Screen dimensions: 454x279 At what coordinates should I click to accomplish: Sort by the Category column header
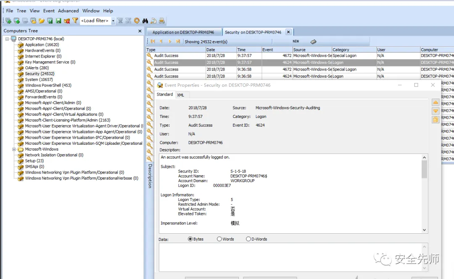(354, 50)
